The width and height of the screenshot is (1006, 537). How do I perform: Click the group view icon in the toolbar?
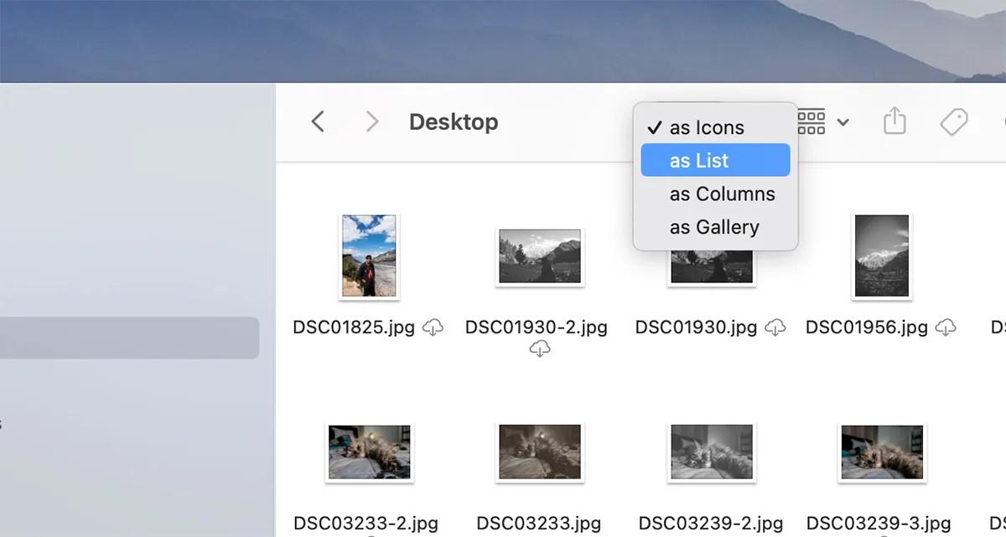(x=810, y=121)
